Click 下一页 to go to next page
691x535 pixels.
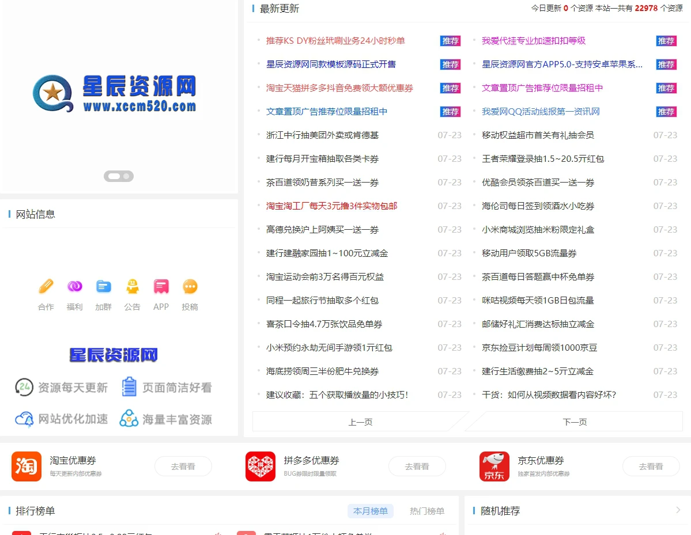[x=576, y=422]
